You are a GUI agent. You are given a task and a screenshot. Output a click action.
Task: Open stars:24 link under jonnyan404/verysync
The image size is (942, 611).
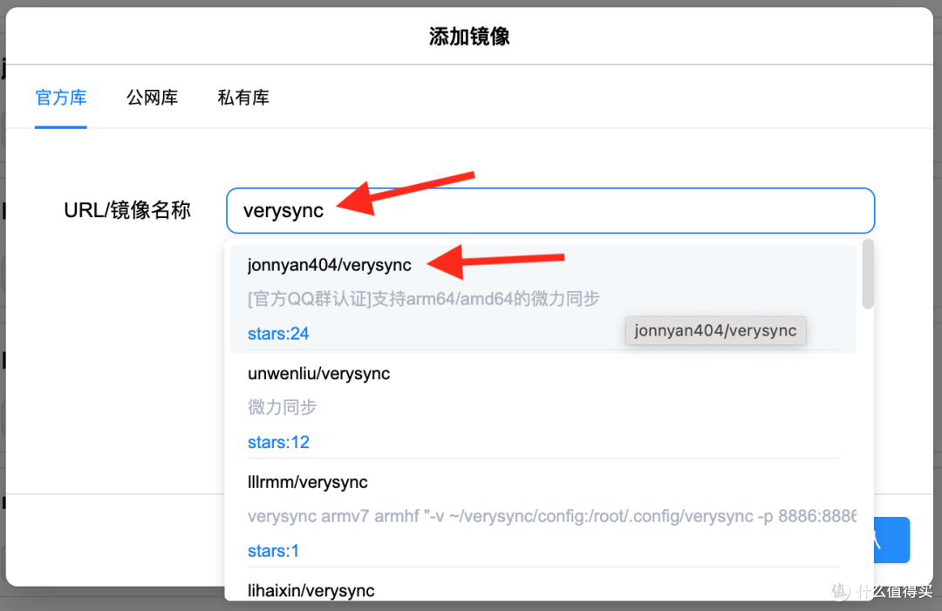tap(277, 333)
